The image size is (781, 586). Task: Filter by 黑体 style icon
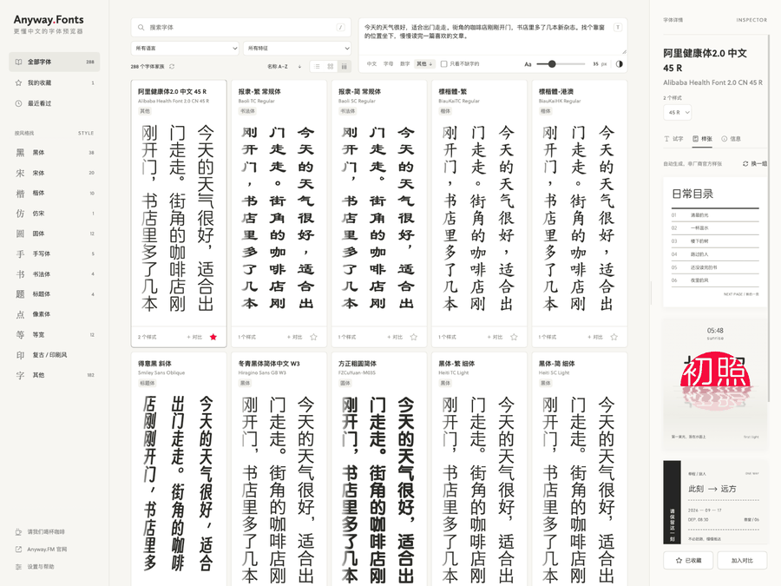20,153
